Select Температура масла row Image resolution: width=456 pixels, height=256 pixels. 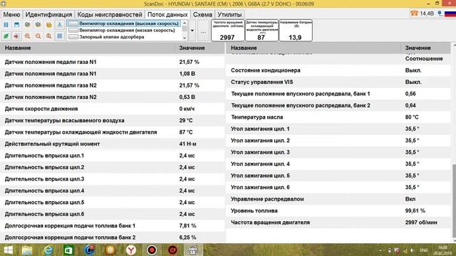pos(338,117)
